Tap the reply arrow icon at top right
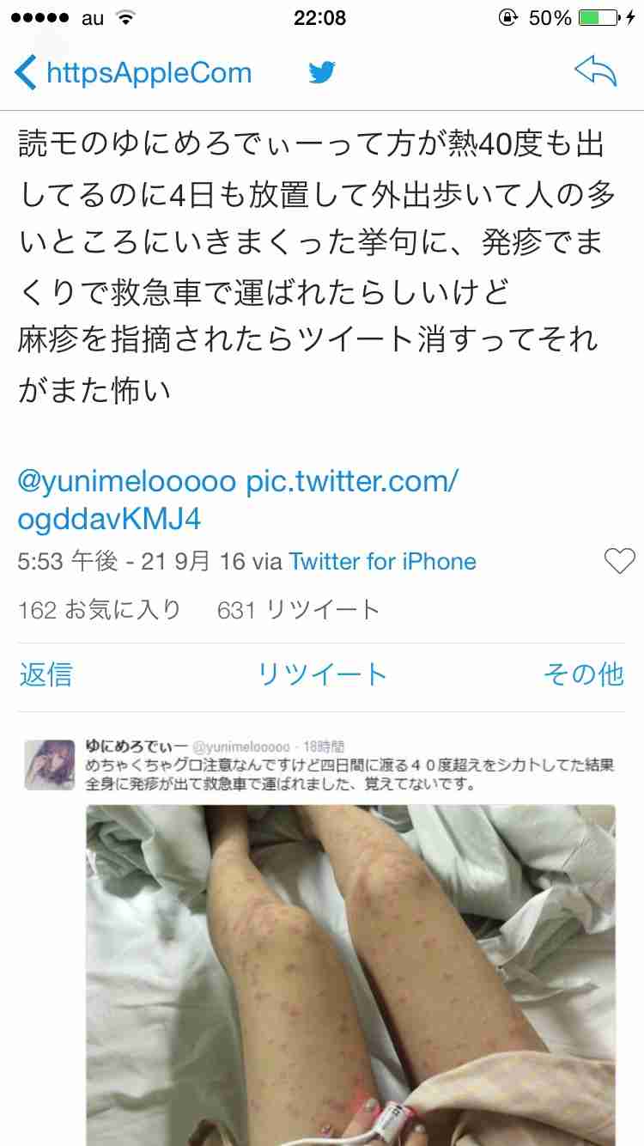644x1146 pixels. tap(596, 72)
